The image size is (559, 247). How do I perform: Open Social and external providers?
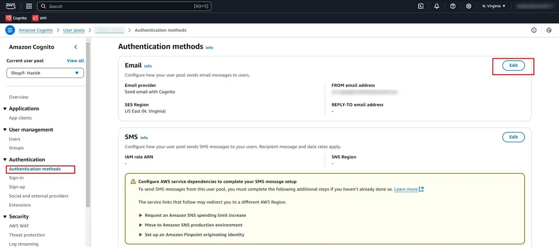pyautogui.click(x=39, y=196)
